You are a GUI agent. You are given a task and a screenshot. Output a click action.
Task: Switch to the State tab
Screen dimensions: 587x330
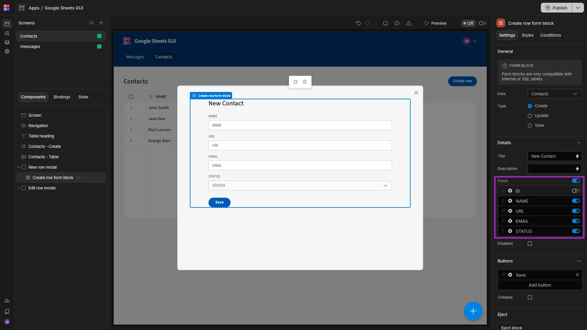[83, 97]
